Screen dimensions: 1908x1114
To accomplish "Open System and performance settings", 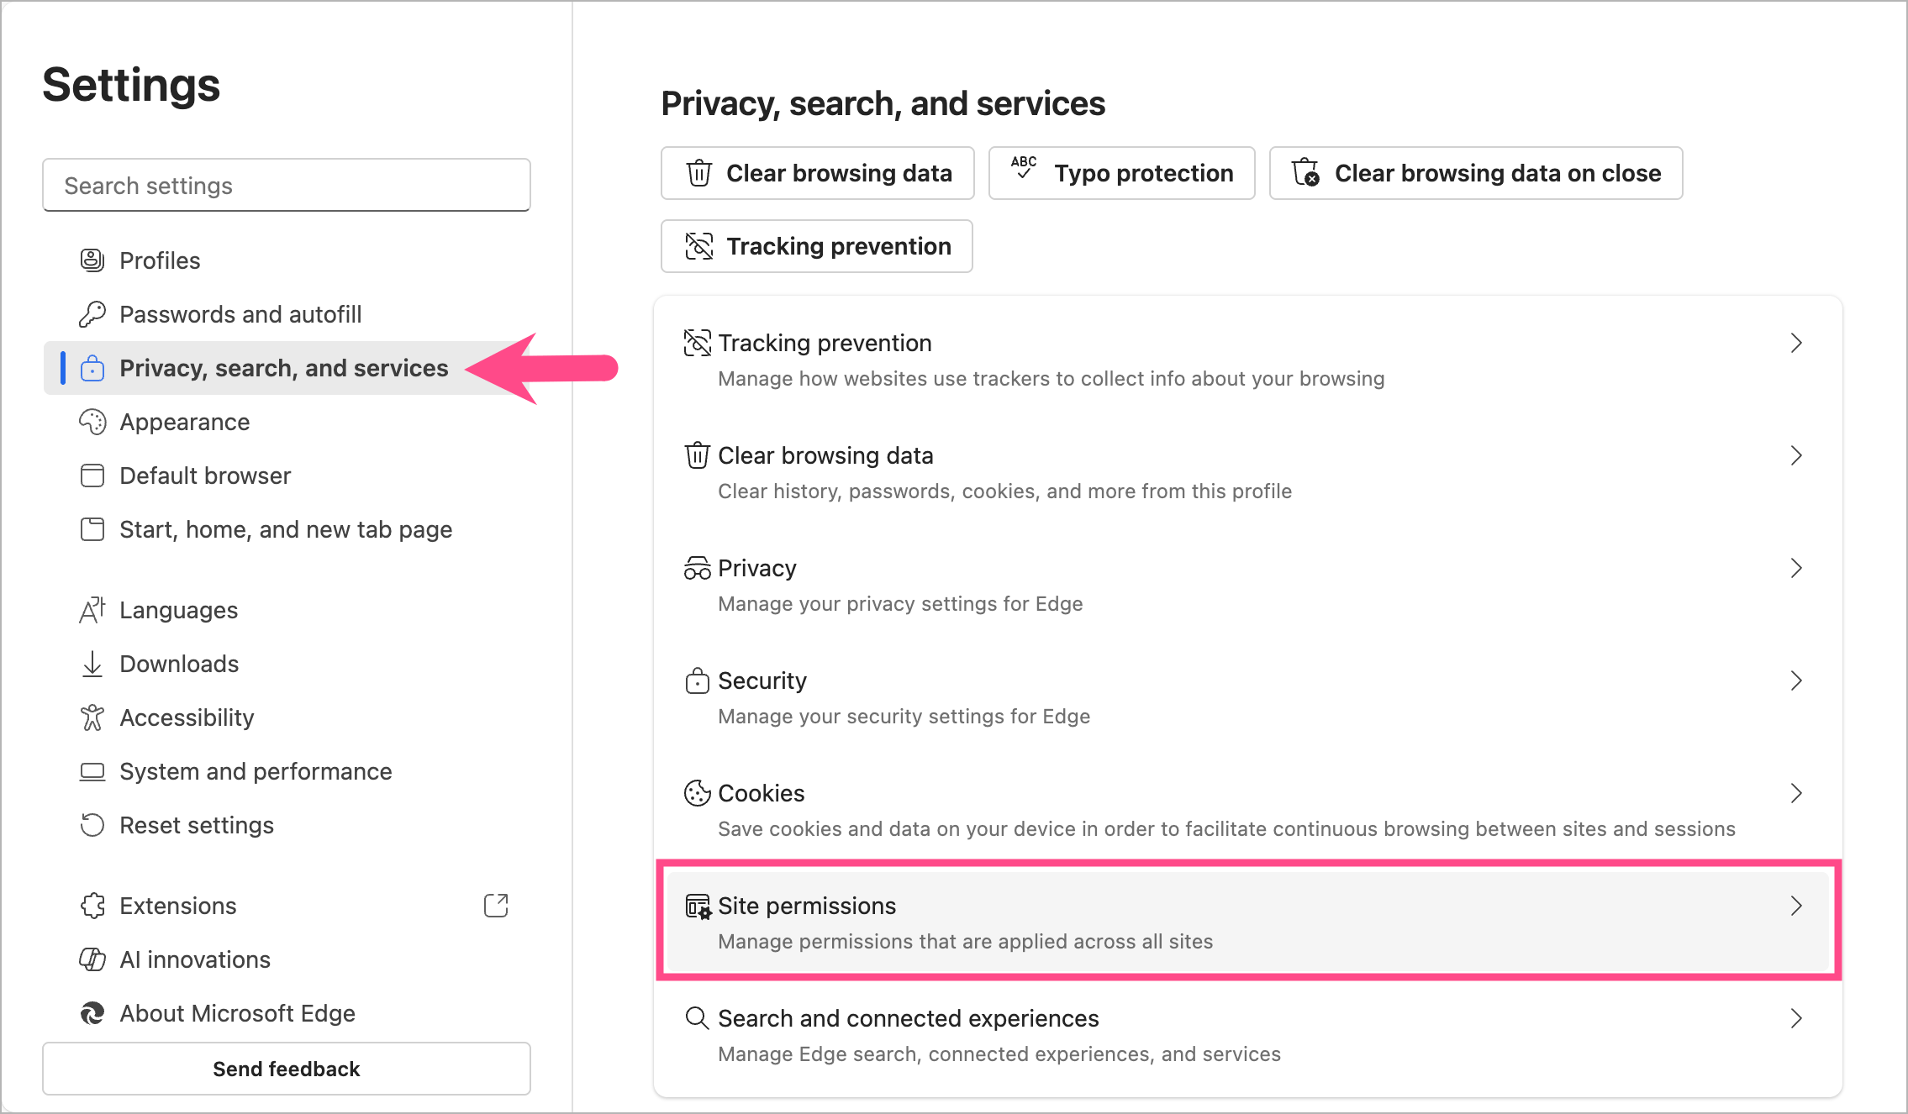I will pyautogui.click(x=256, y=771).
